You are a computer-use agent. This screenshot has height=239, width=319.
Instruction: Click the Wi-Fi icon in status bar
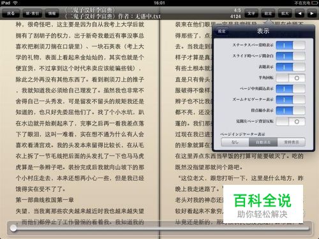(15, 3)
